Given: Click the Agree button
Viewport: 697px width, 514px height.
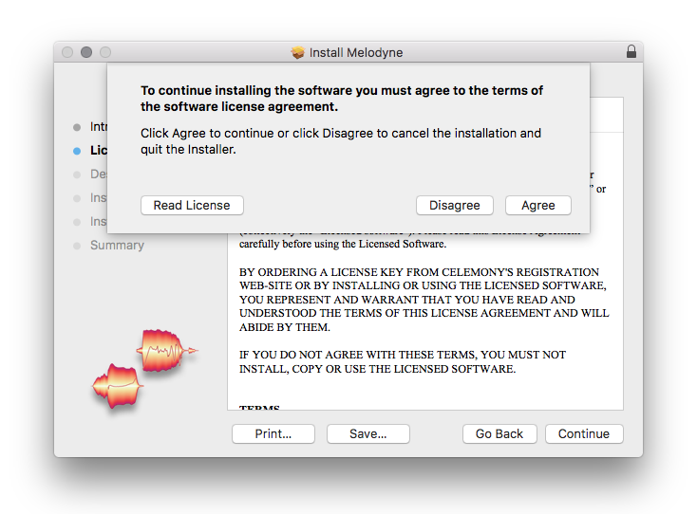Looking at the screenshot, I should pyautogui.click(x=537, y=206).
